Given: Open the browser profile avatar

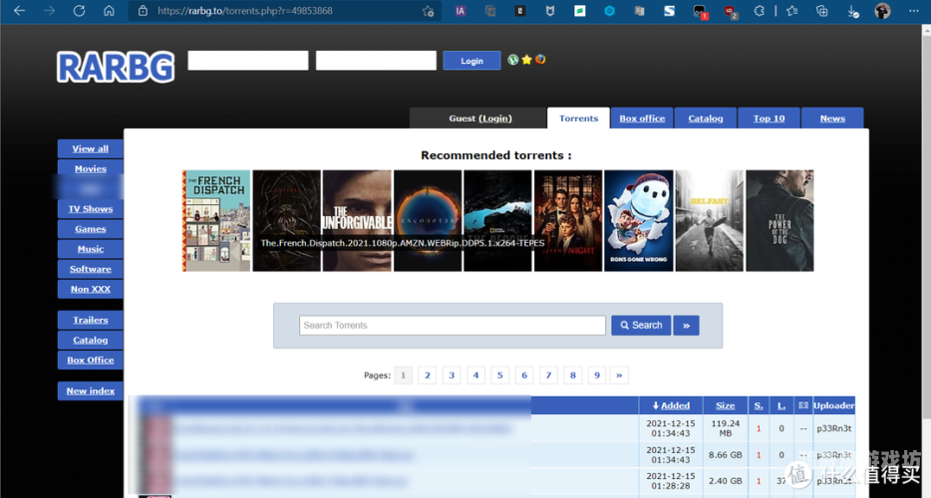Looking at the screenshot, I should (882, 11).
